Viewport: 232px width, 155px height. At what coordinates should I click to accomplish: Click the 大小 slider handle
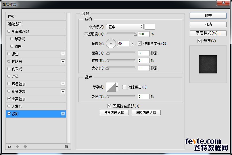click(107, 68)
